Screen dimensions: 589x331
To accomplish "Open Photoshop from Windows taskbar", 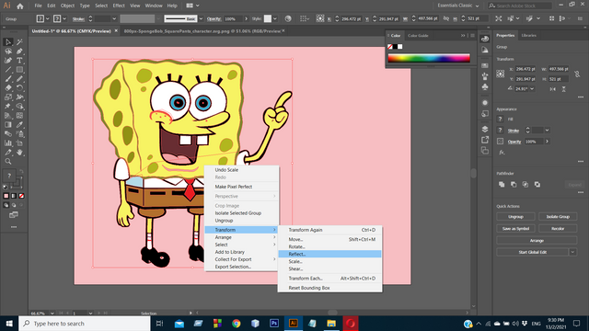I will [x=274, y=323].
